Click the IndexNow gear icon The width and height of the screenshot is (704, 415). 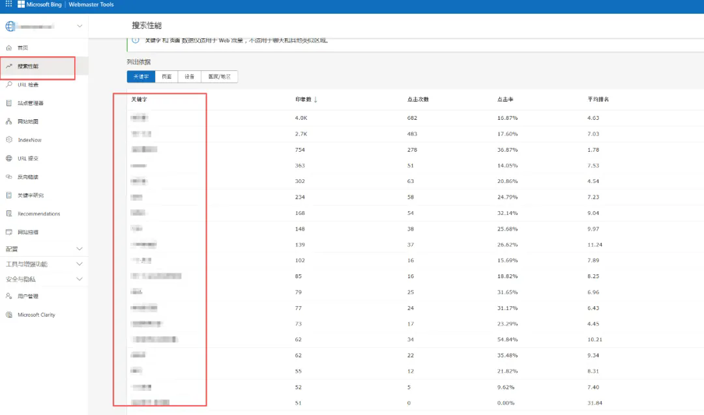point(9,140)
